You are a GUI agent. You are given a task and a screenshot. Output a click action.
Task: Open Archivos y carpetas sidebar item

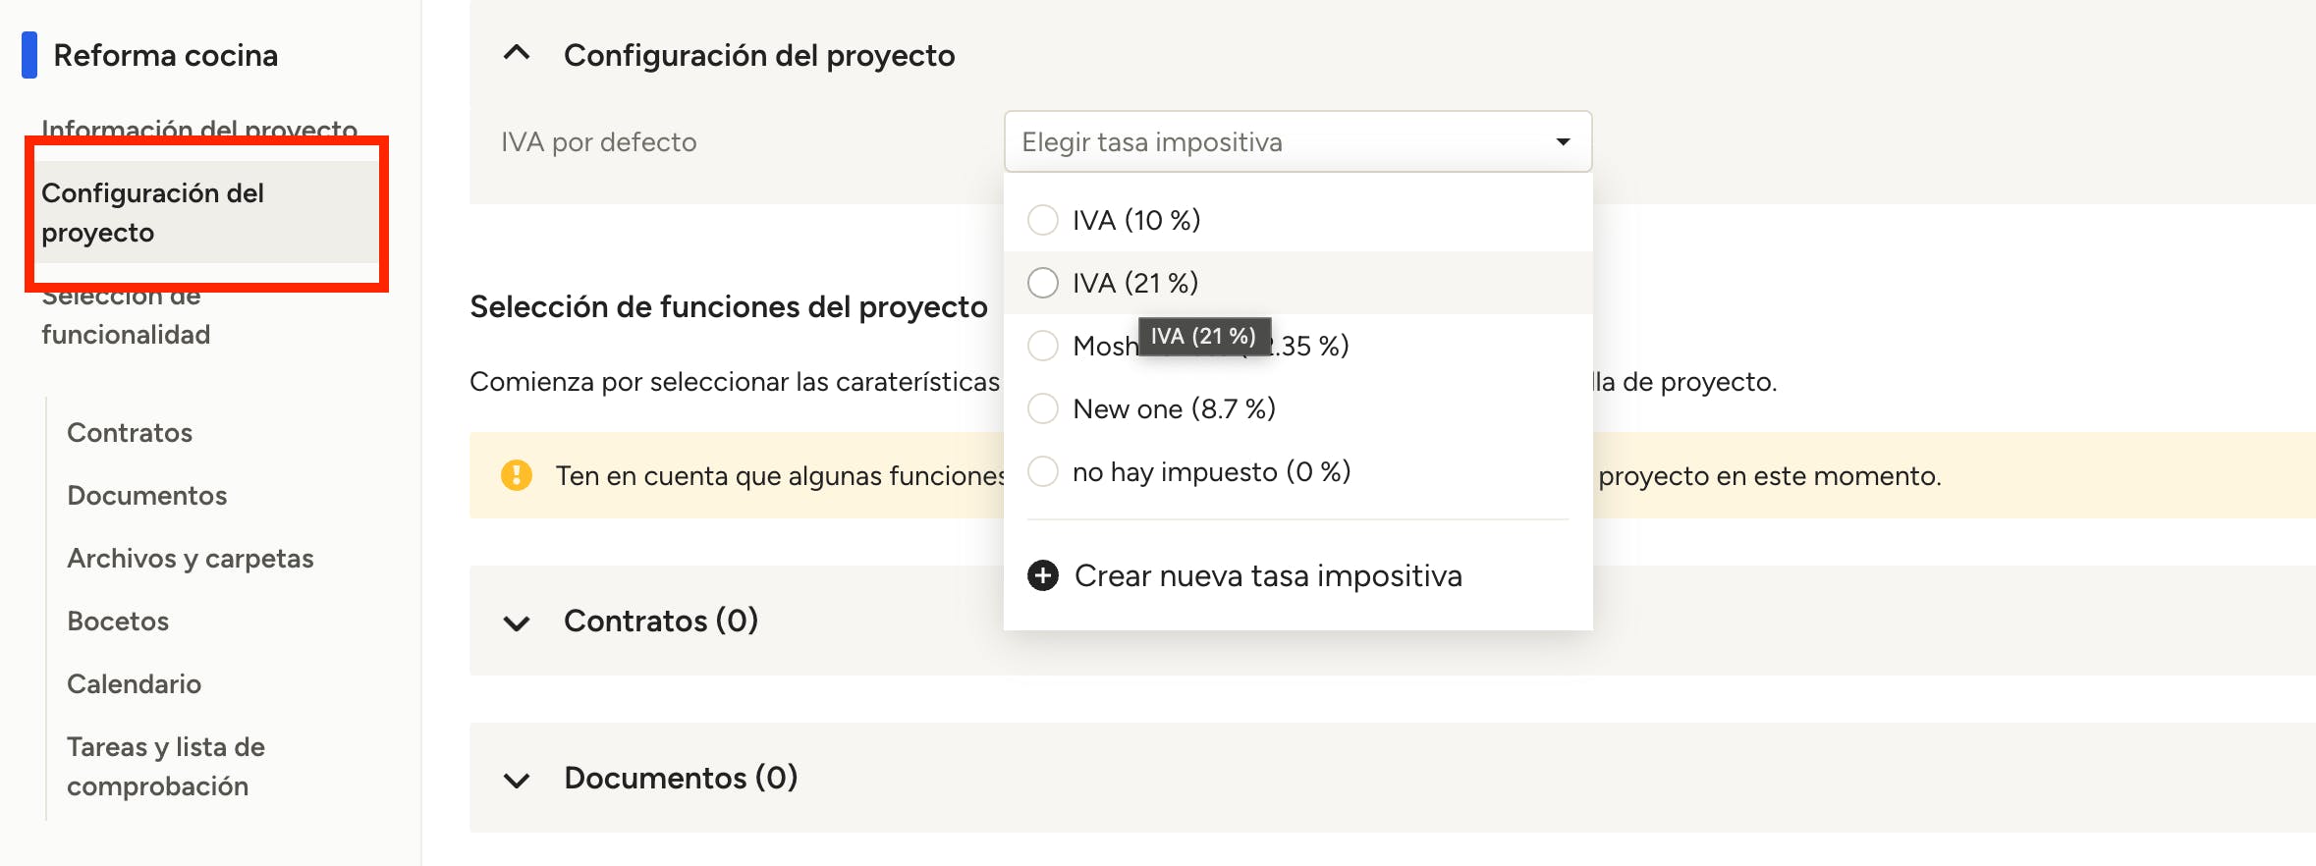tap(191, 559)
